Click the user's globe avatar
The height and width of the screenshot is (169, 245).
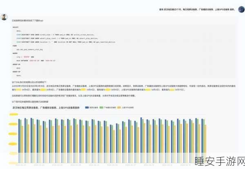click(241, 9)
